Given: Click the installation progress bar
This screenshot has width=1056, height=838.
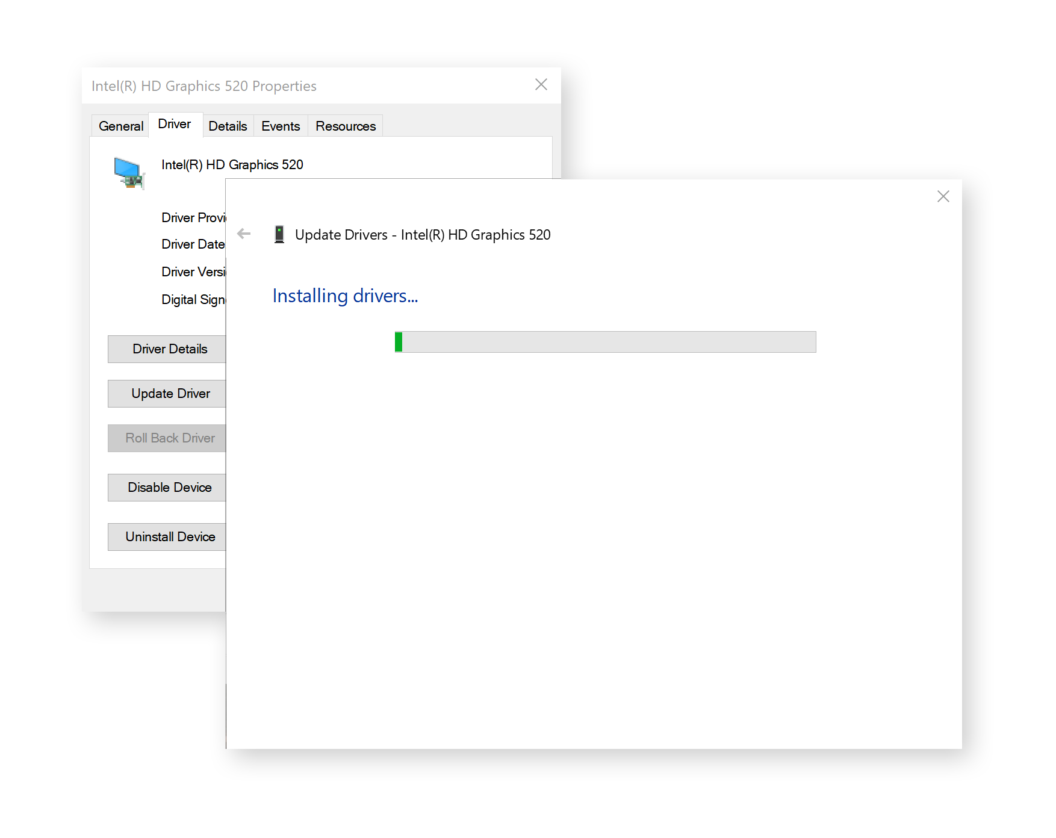Looking at the screenshot, I should [x=605, y=342].
